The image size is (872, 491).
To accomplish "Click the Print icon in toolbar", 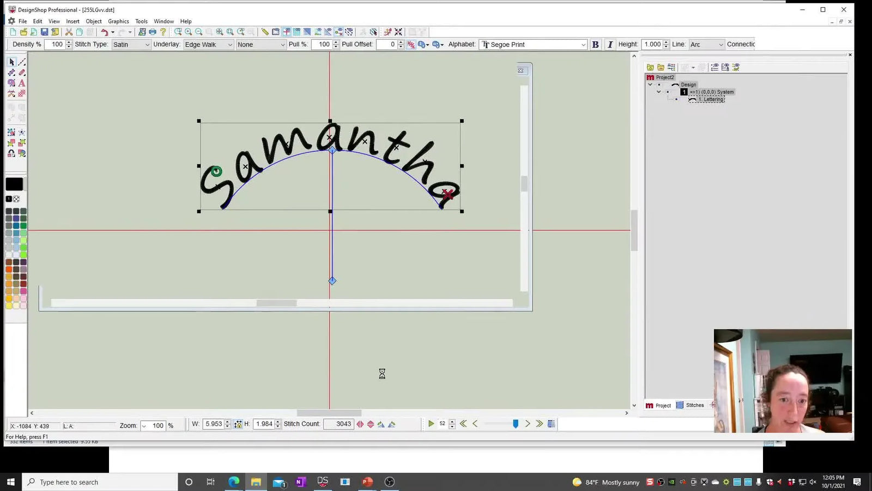I will point(153,32).
